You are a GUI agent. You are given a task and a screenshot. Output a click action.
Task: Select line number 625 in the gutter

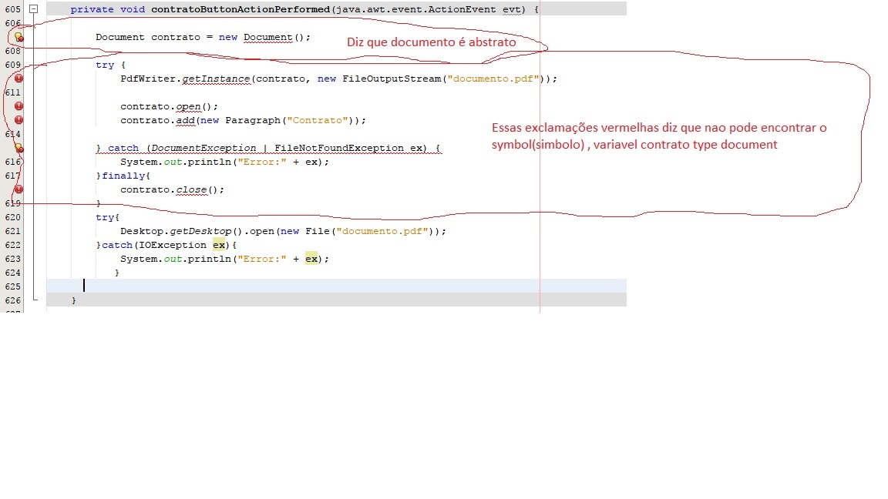tap(12, 286)
